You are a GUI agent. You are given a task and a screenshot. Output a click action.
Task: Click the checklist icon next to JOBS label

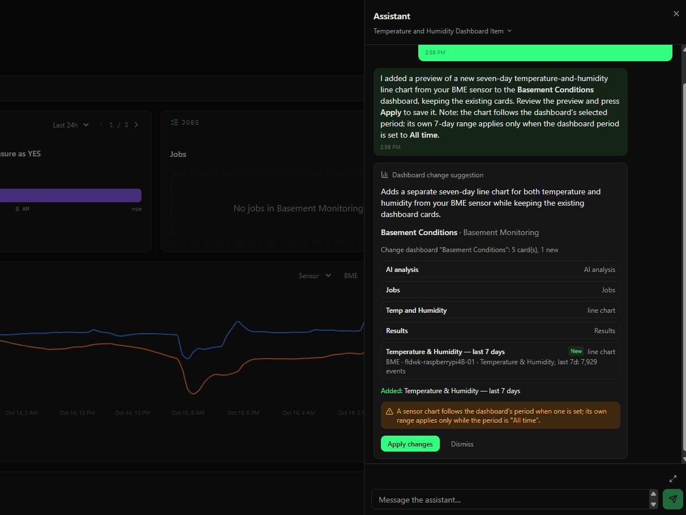click(x=174, y=122)
